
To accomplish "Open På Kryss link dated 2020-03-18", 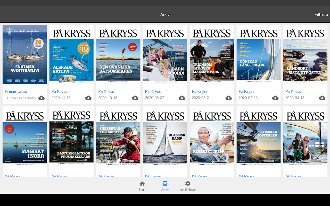I will click(293, 91).
